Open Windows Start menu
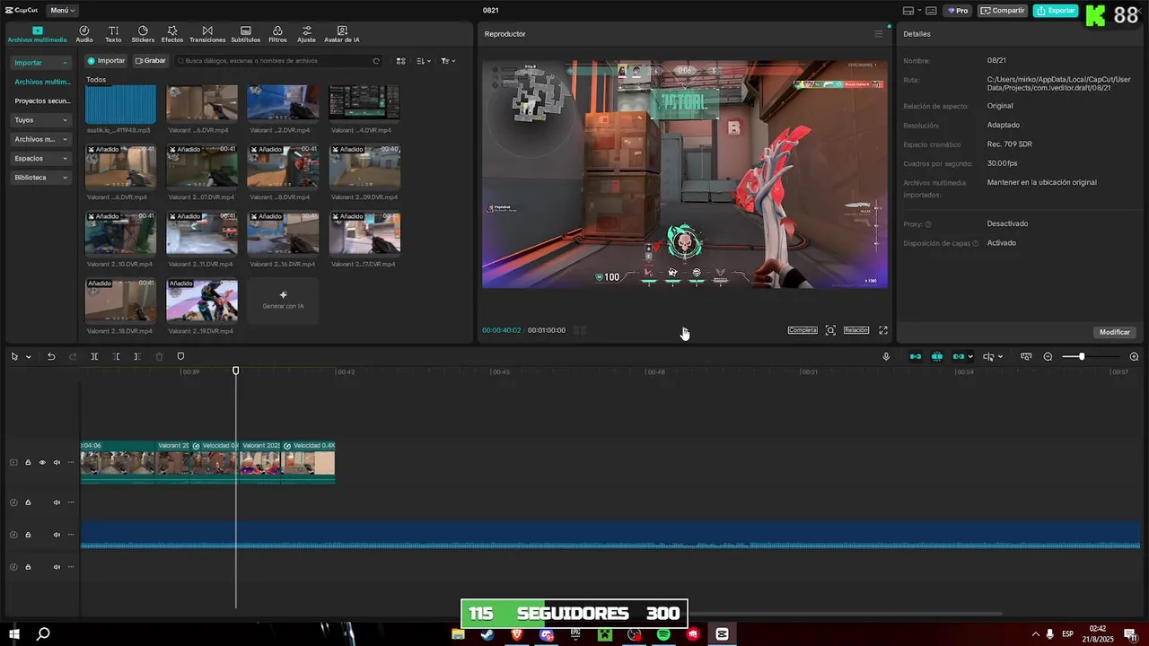Image resolution: width=1149 pixels, height=646 pixels. point(14,634)
